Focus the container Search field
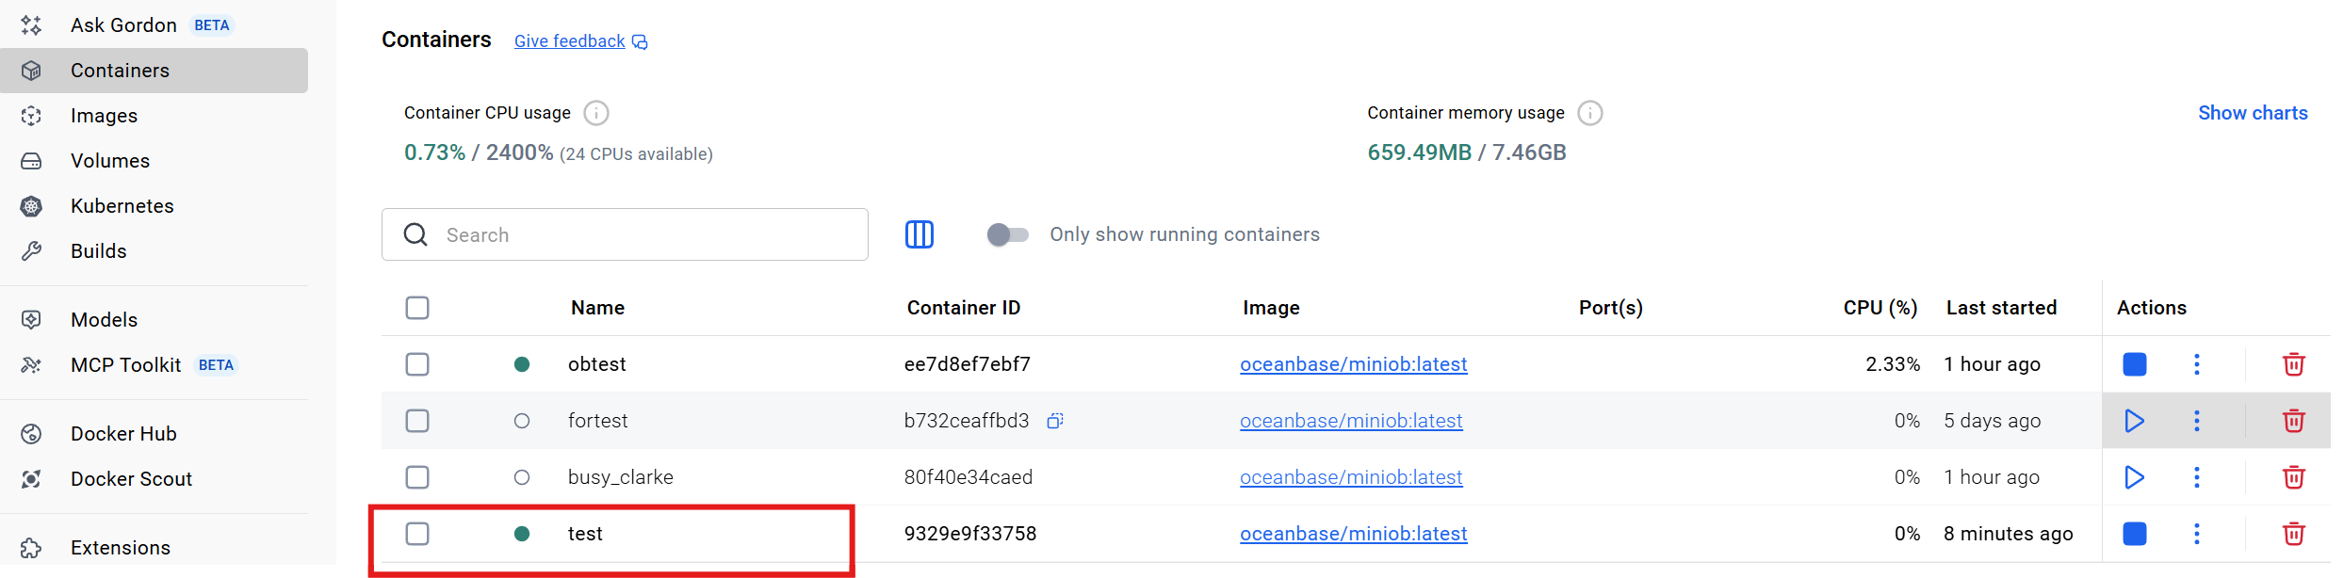 pos(625,234)
